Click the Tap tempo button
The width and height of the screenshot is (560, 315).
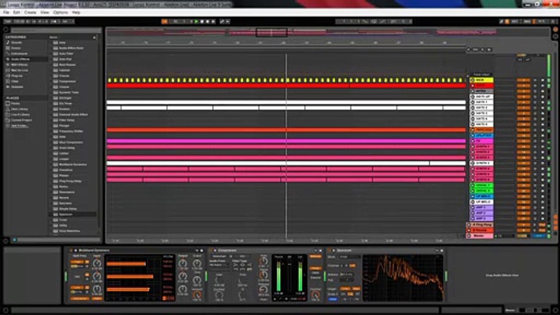(7, 21)
